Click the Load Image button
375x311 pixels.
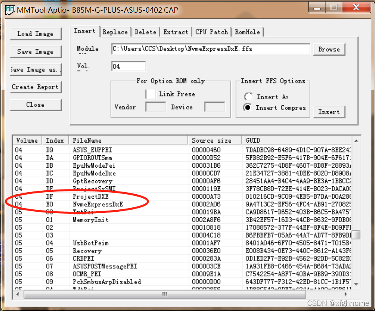click(36, 34)
